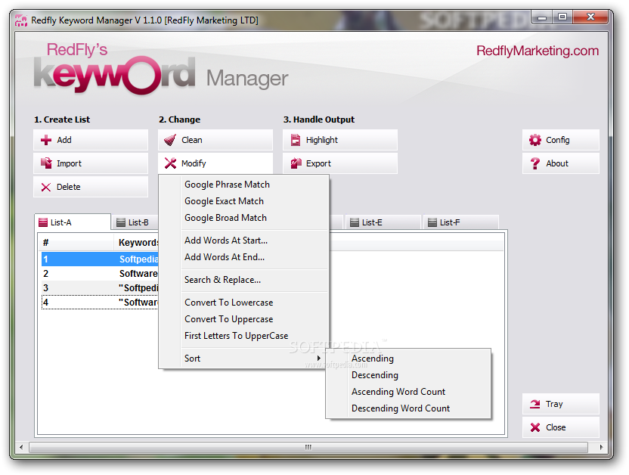Screen dimensions: 629x475
Task: Visit the RedflyMarketing.com link
Action: pyautogui.click(x=538, y=51)
